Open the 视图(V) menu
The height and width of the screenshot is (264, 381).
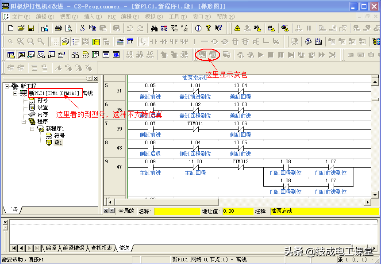69,17
